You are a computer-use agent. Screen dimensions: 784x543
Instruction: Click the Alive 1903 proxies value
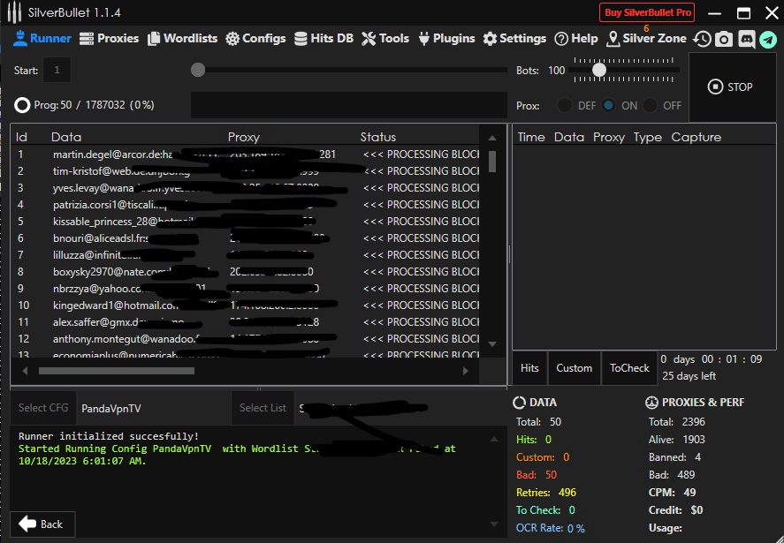point(694,440)
